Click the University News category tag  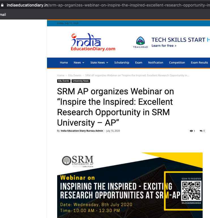81,81
